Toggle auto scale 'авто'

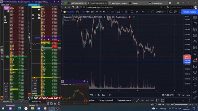(x=188, y=95)
